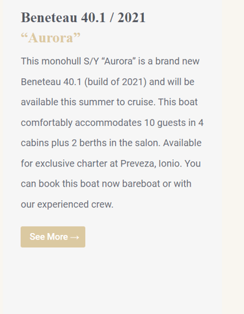Click the "10 guests" text
Image resolution: width=244 pixels, height=314 pixels.
point(165,123)
